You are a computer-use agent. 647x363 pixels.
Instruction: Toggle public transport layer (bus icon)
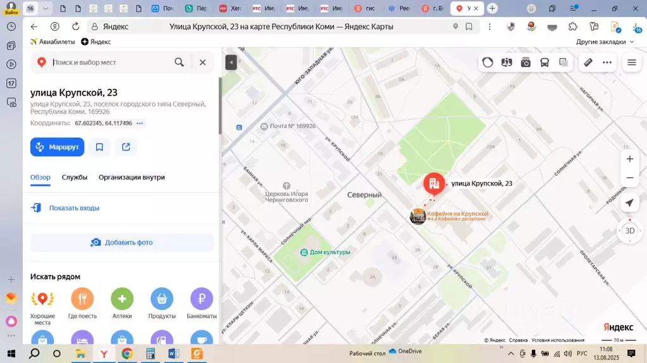(x=545, y=62)
